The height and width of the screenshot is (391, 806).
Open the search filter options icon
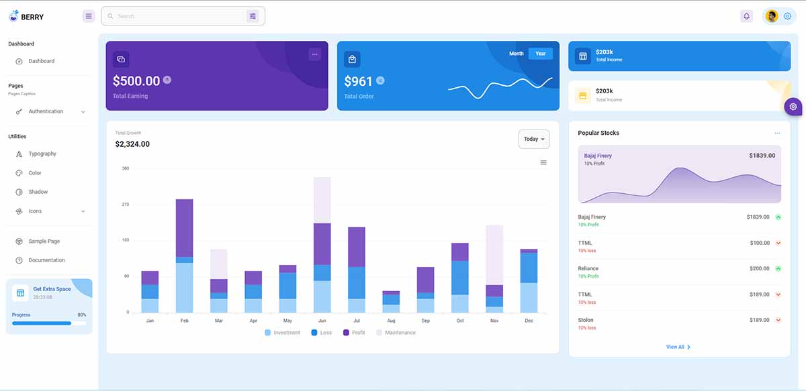253,16
